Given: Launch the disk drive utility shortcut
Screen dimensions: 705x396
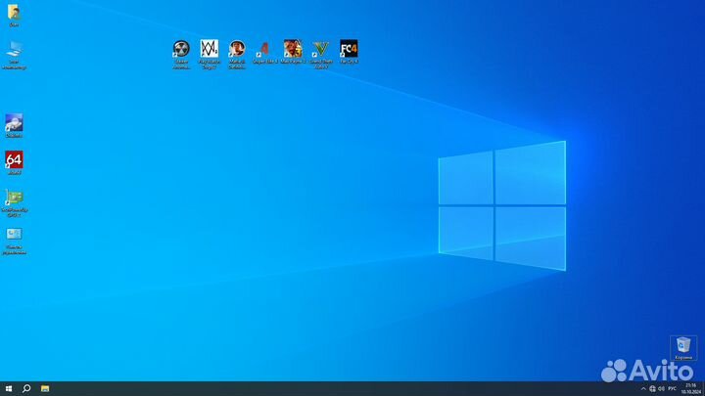Looking at the screenshot, I should coord(14,125).
